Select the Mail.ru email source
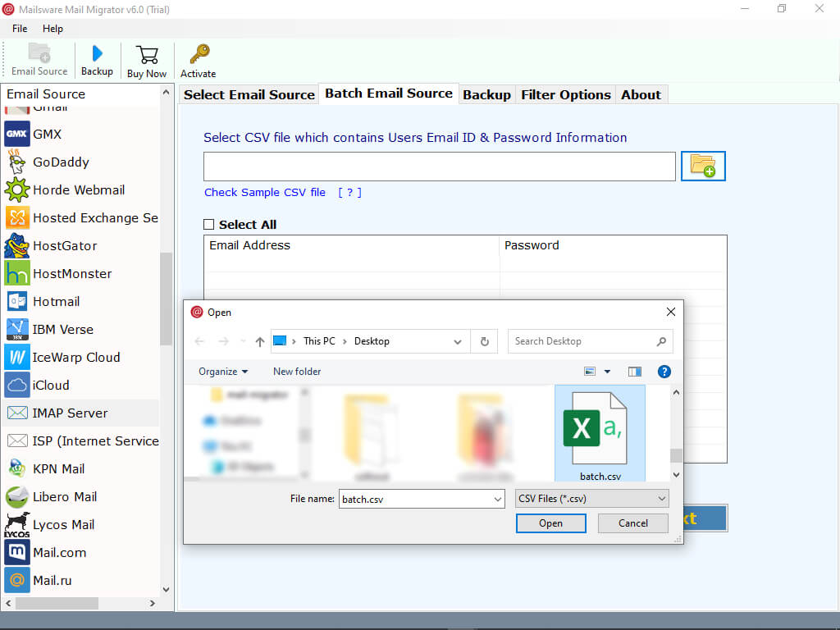The image size is (840, 630). pos(51,580)
